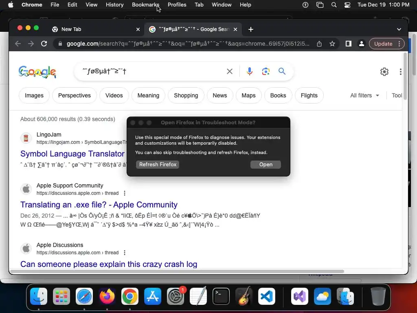The height and width of the screenshot is (313, 417).
Task: Clear the Google search box text
Action: click(230, 71)
